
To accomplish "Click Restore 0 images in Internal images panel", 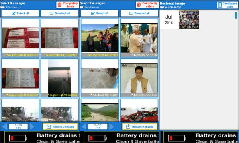I will 140,126.
